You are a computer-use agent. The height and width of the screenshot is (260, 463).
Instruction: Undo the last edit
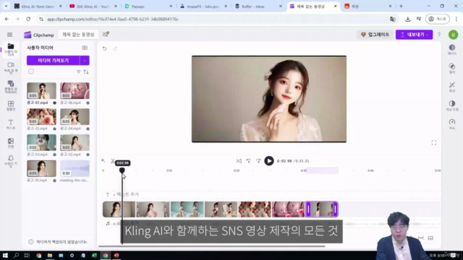104,48
